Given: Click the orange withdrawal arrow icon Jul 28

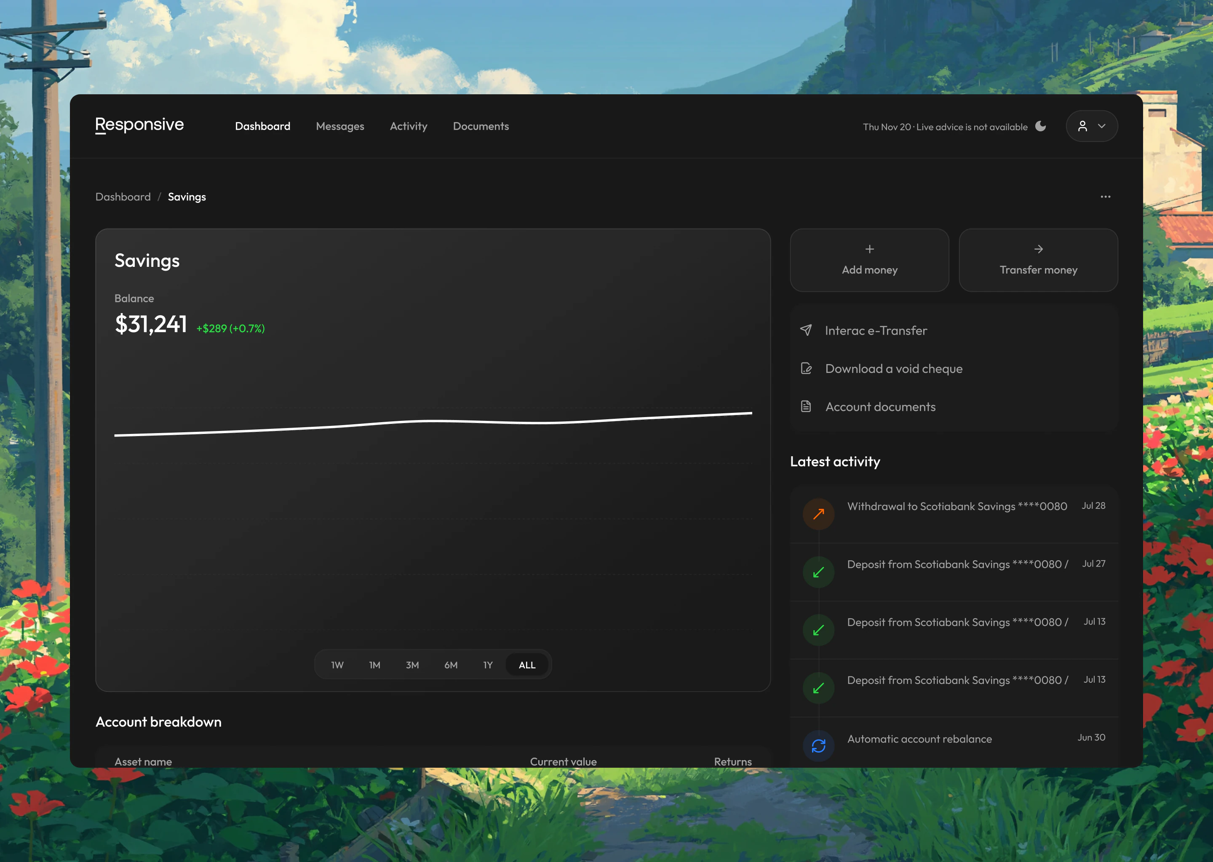Looking at the screenshot, I should [818, 514].
